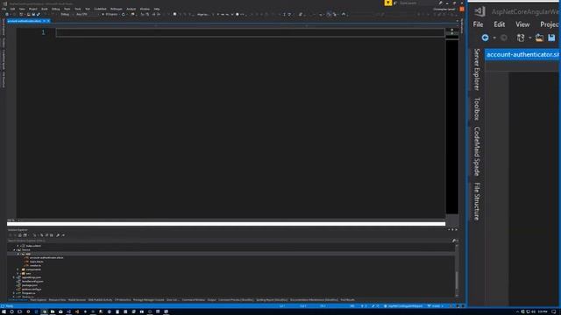Open Any CPU platform dropdown
The width and height of the screenshot is (561, 315).
[x=86, y=14]
